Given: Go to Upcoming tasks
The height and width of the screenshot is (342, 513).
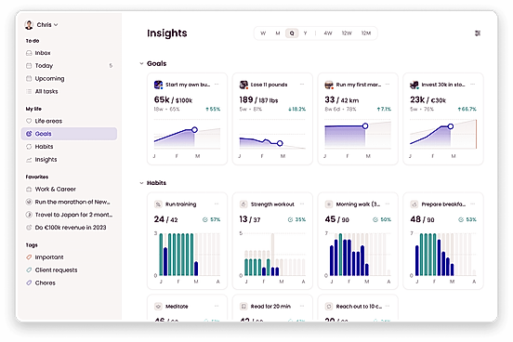Looking at the screenshot, I should pyautogui.click(x=69, y=79).
